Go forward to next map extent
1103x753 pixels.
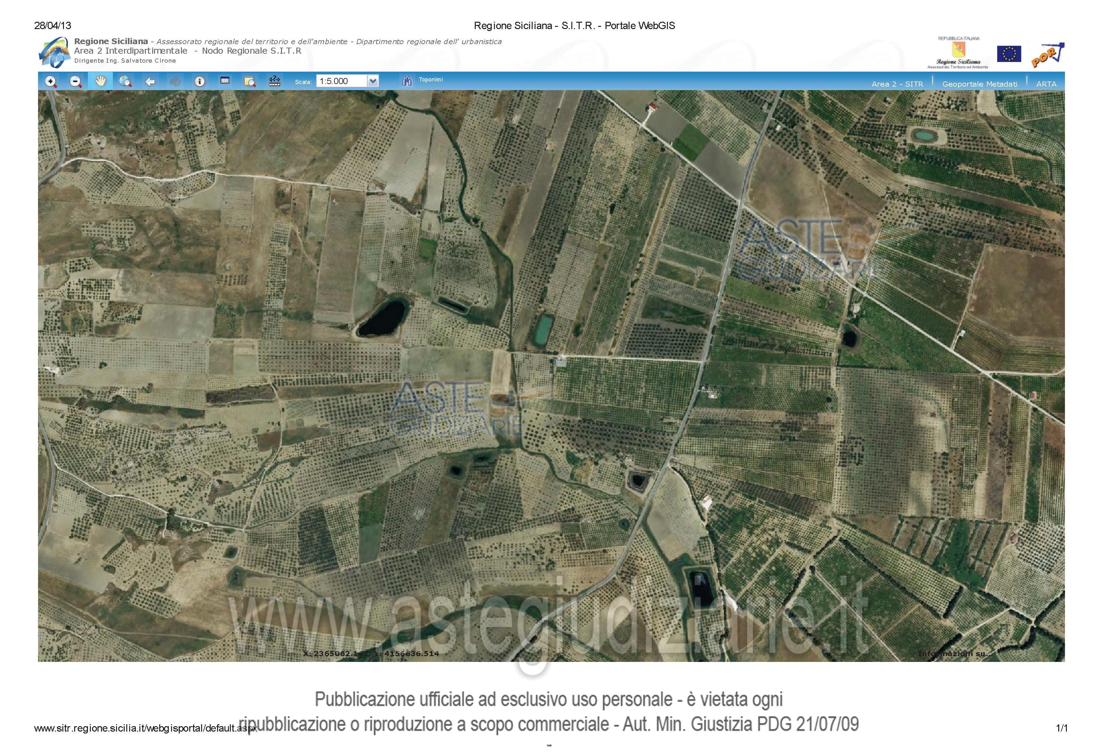pos(175,82)
